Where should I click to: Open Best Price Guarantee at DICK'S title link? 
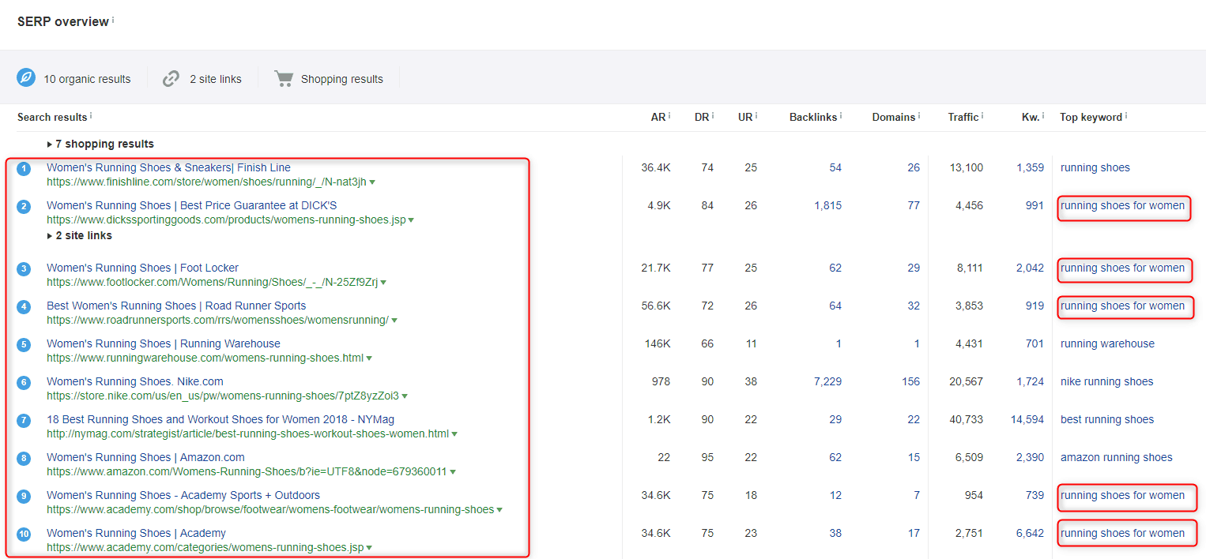[x=192, y=205]
